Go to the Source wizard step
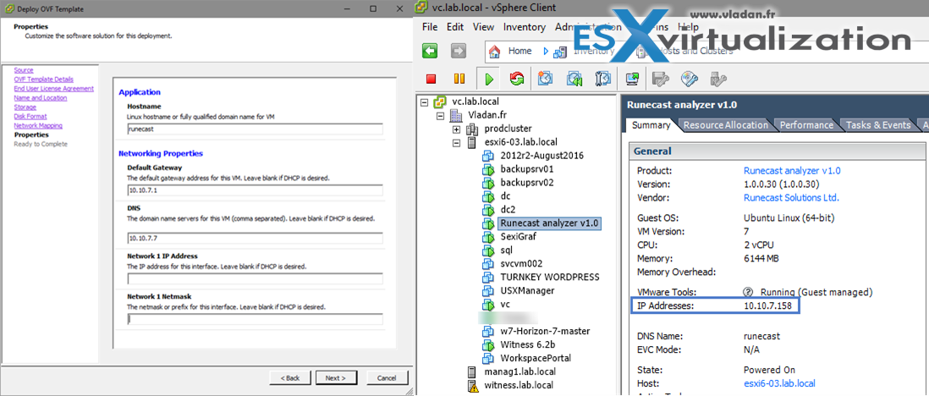Screen dimensions: 929x396 point(24,70)
